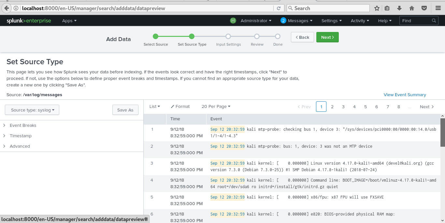This screenshot has height=223, width=445.
Task: Open the 20 Per Page dropdown
Action: click(x=216, y=107)
